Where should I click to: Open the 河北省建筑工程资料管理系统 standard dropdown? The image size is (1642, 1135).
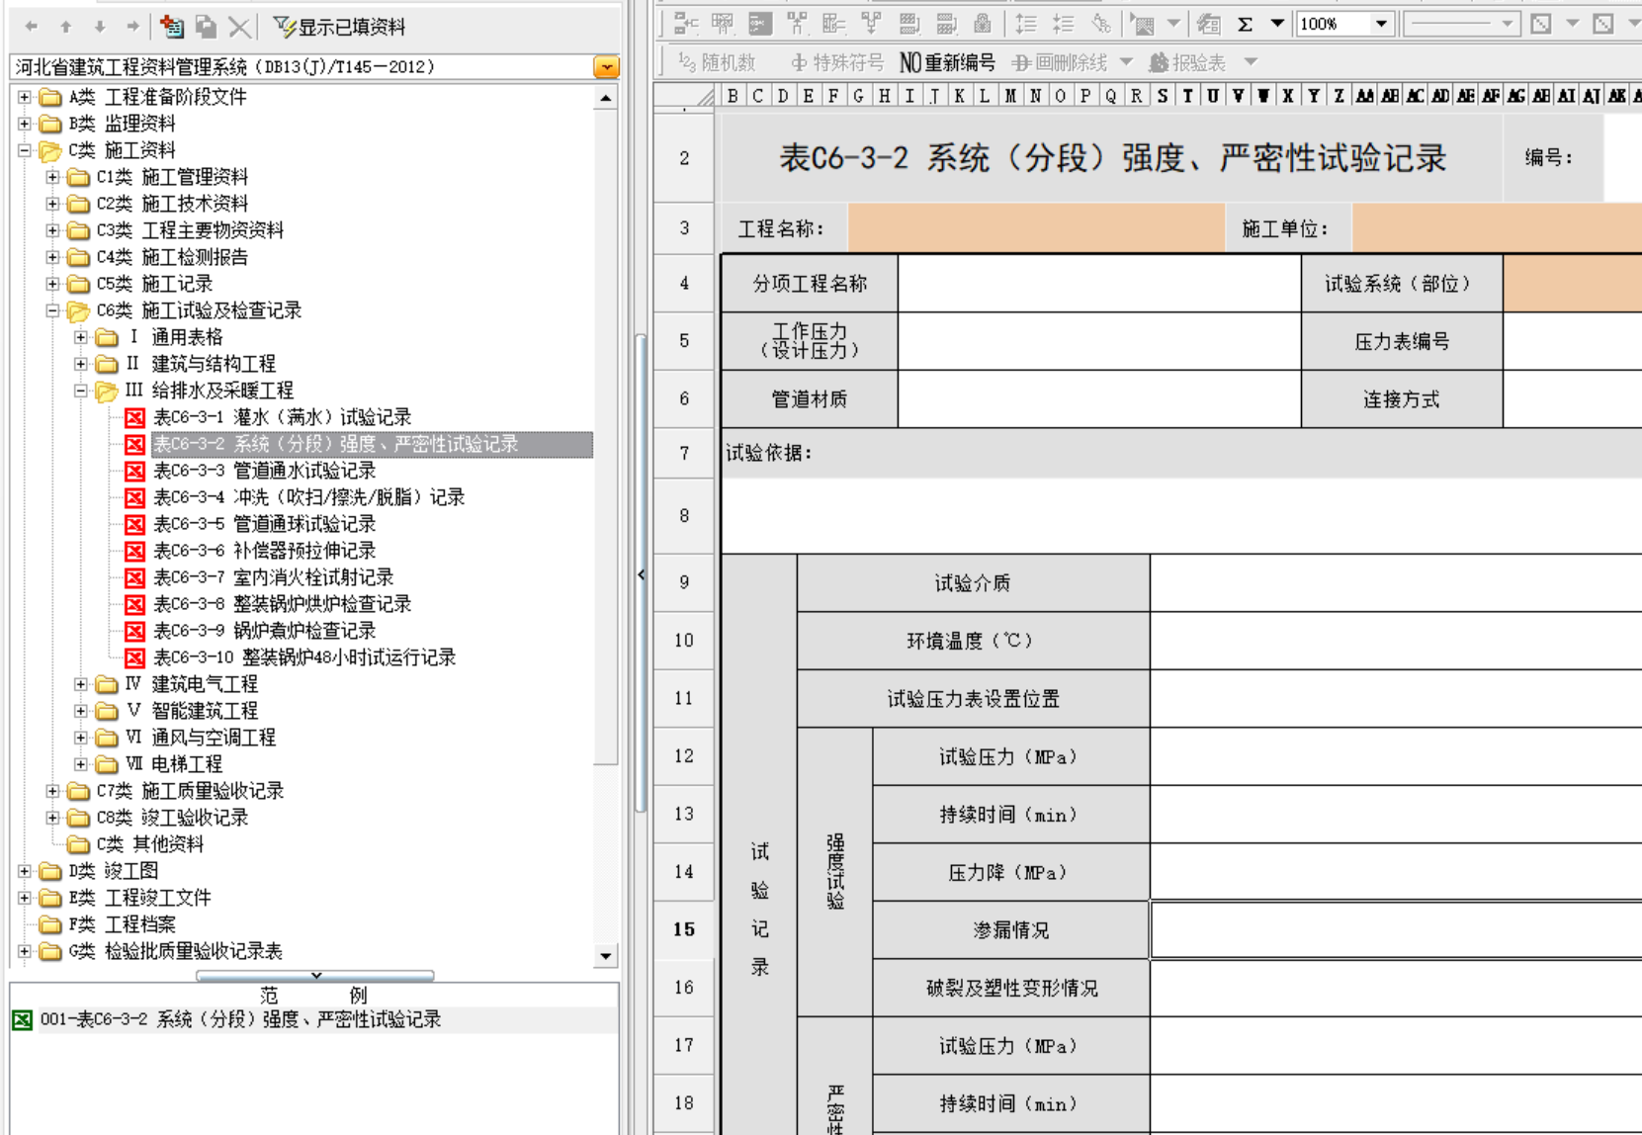[x=606, y=67]
